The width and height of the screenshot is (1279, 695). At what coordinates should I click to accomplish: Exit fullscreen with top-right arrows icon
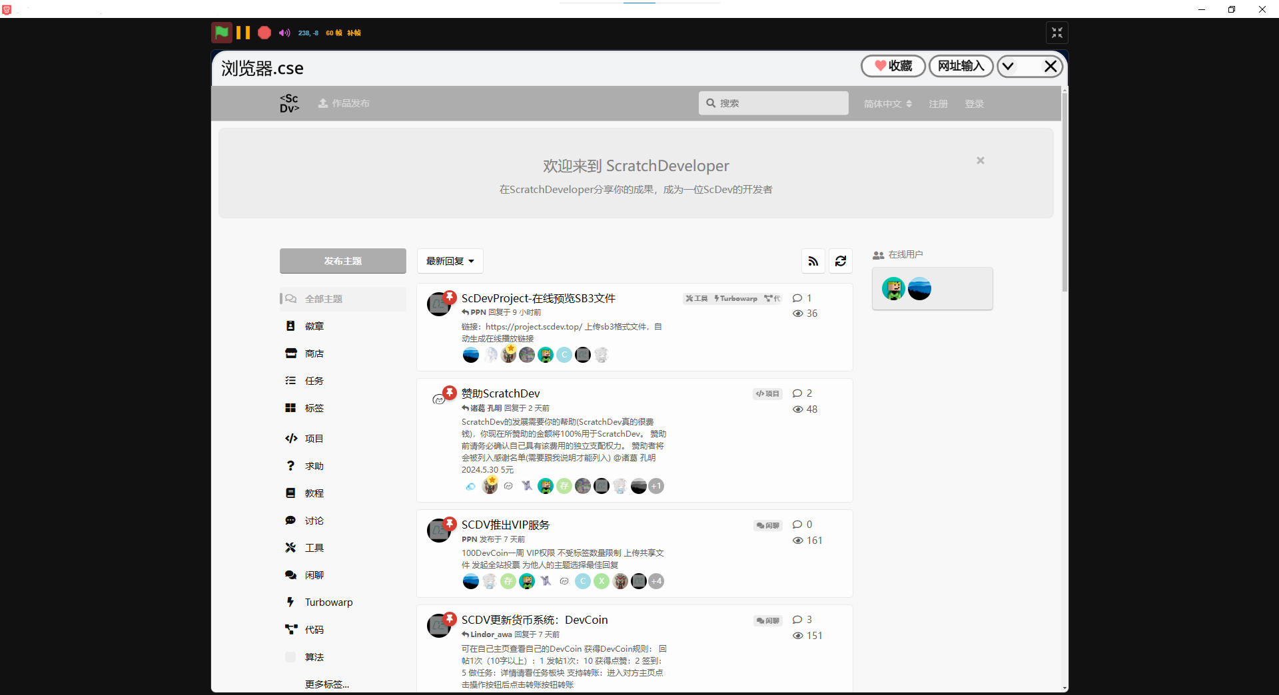[x=1057, y=33]
